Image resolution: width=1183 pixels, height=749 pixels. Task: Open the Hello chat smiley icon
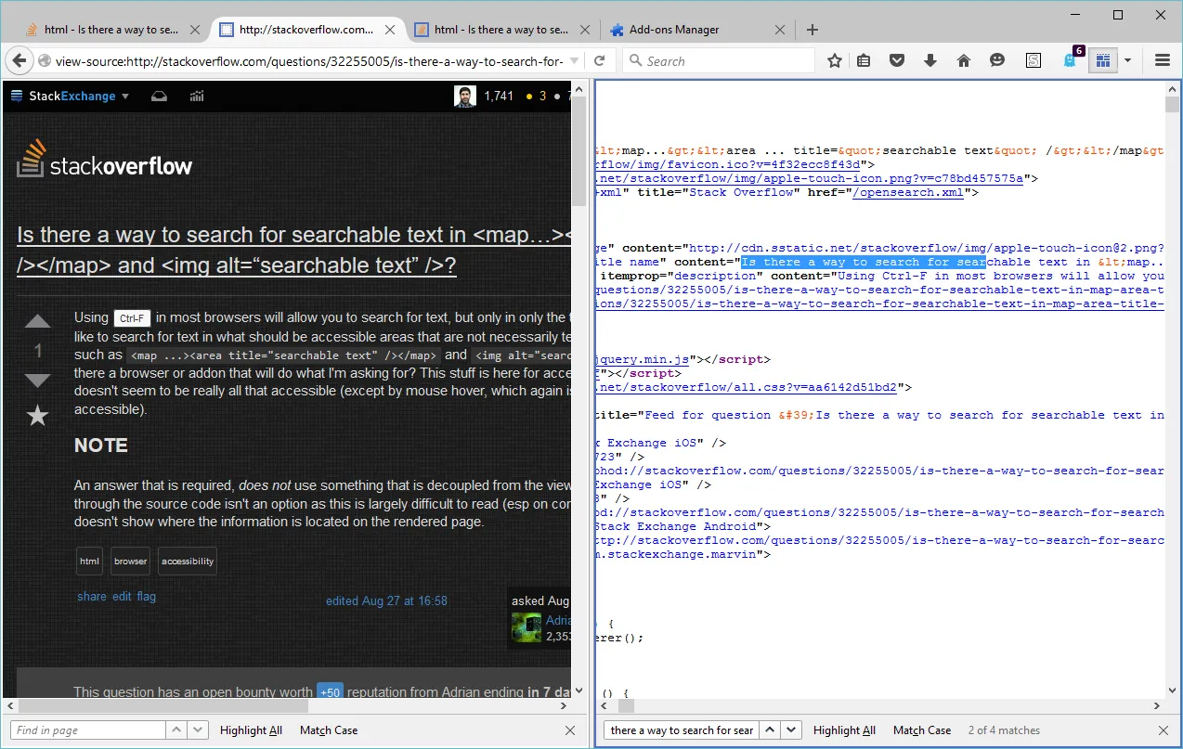[997, 60]
